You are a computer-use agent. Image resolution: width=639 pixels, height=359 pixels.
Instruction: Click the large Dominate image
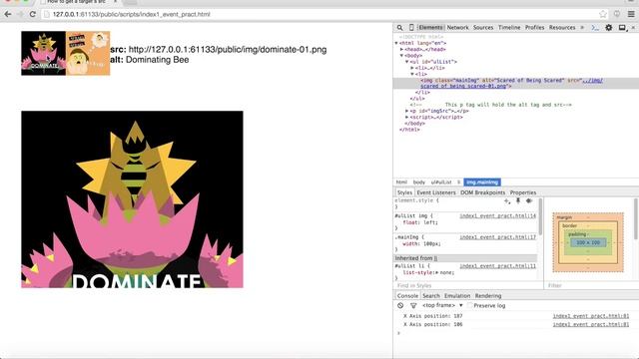coord(132,199)
